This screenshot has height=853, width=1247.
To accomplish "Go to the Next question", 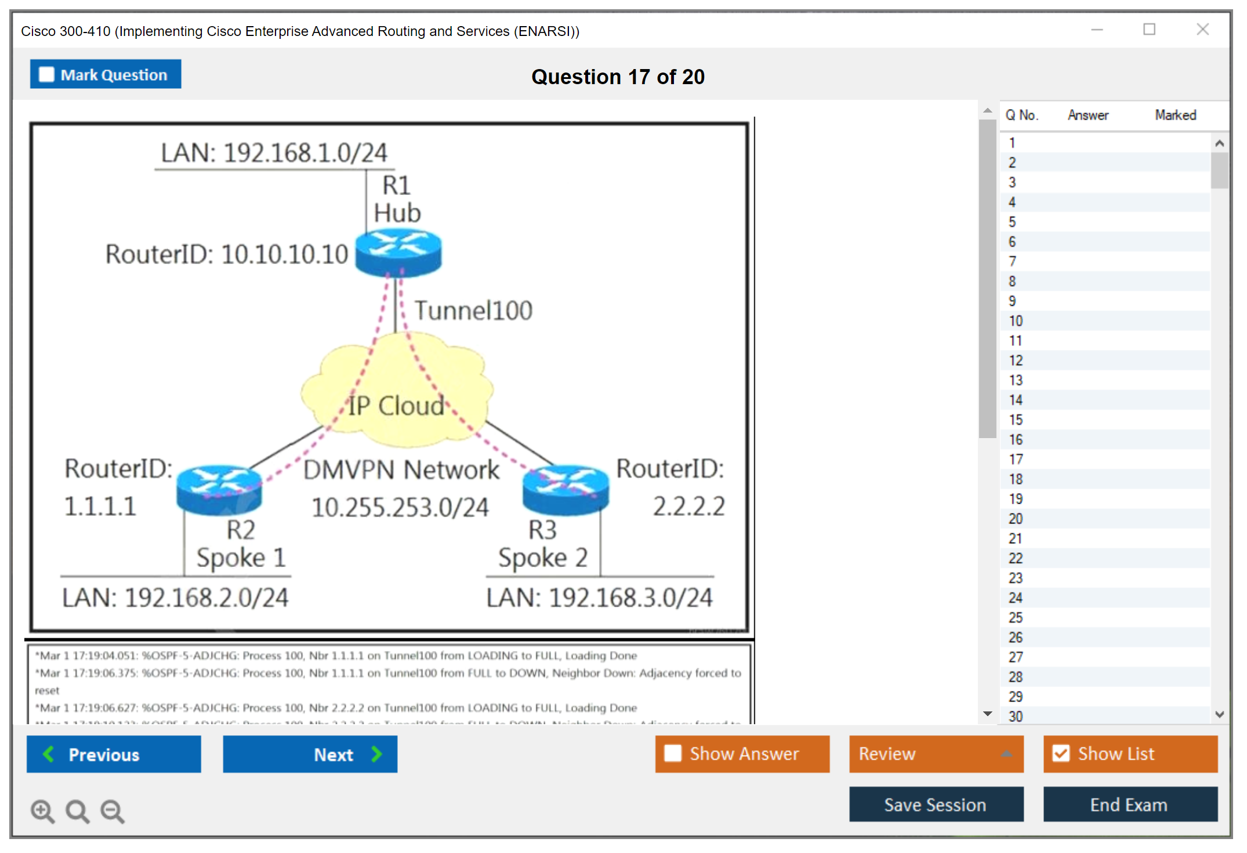I will (310, 754).
